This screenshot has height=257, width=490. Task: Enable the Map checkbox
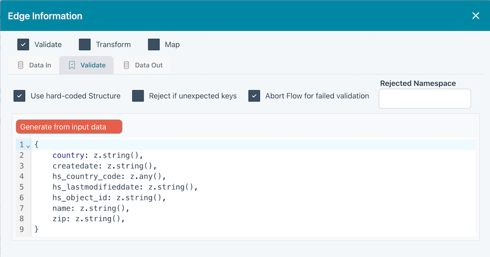(154, 45)
